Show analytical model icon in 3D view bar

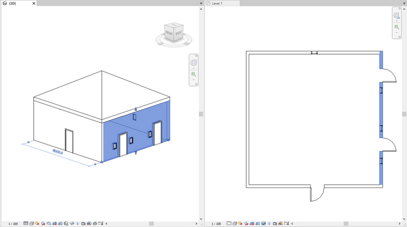(89, 223)
